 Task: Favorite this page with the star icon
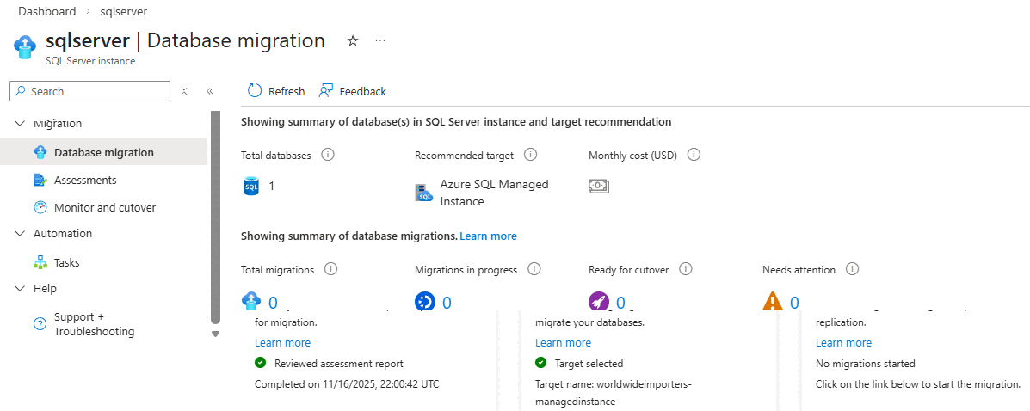[353, 41]
